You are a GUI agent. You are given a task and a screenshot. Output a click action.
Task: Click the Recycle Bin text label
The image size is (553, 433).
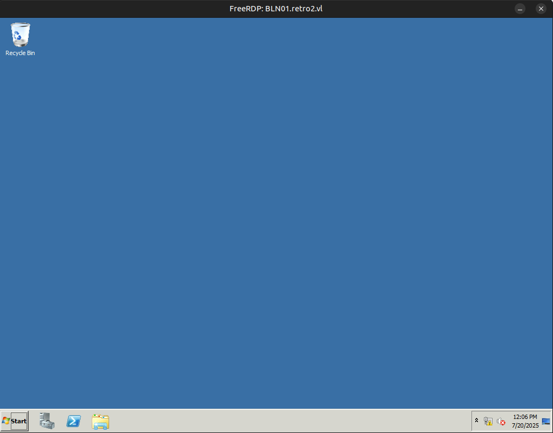(20, 53)
